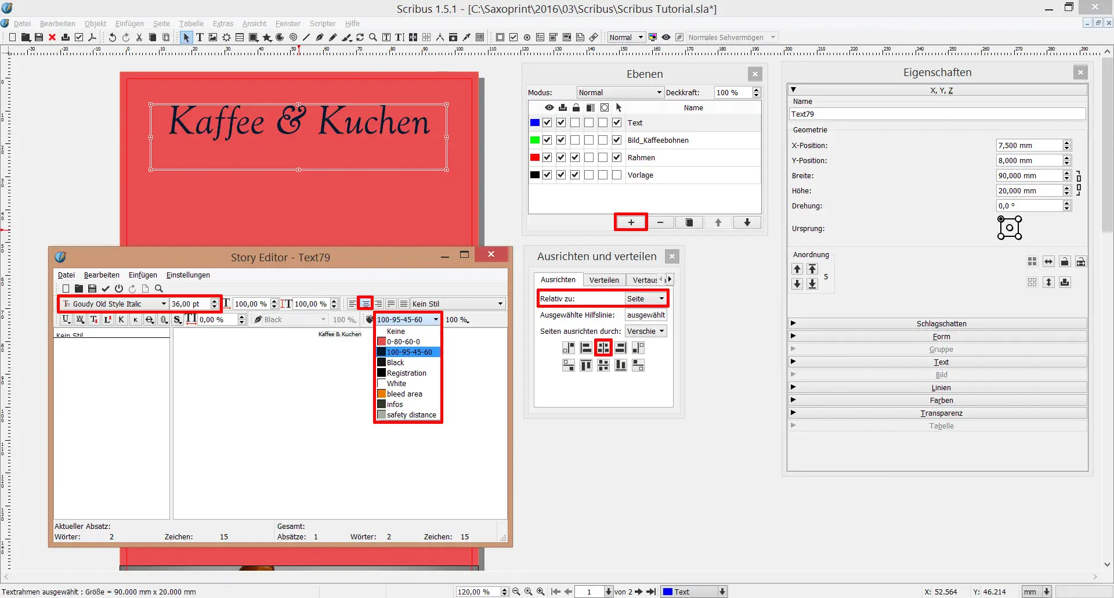
Task: Select Black from the text color list
Action: coord(395,362)
